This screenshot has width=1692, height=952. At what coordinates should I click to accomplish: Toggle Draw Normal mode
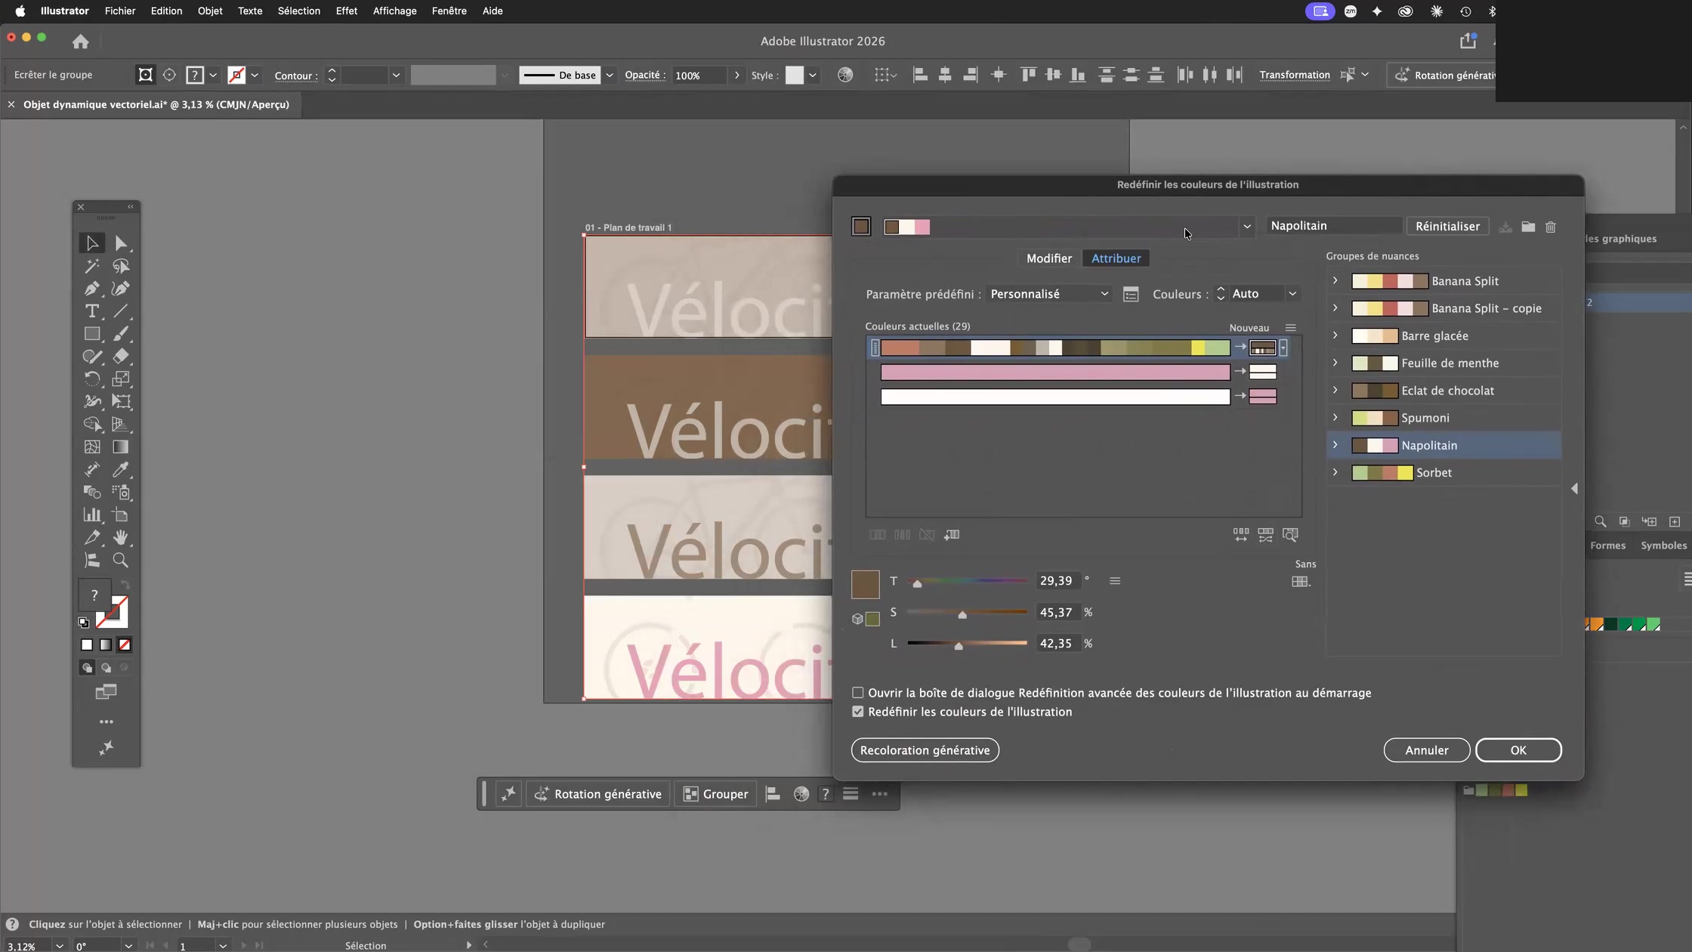pyautogui.click(x=87, y=668)
